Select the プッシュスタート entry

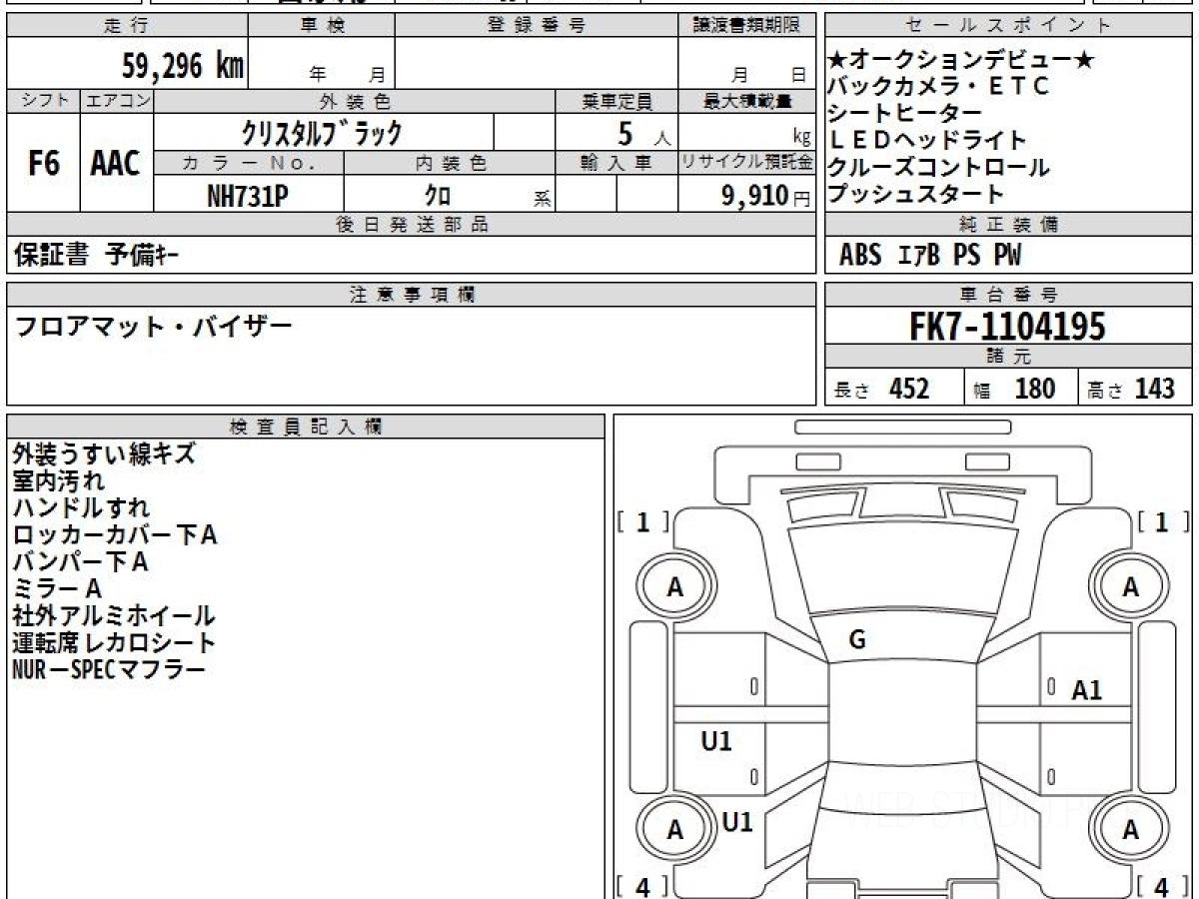pos(916,195)
